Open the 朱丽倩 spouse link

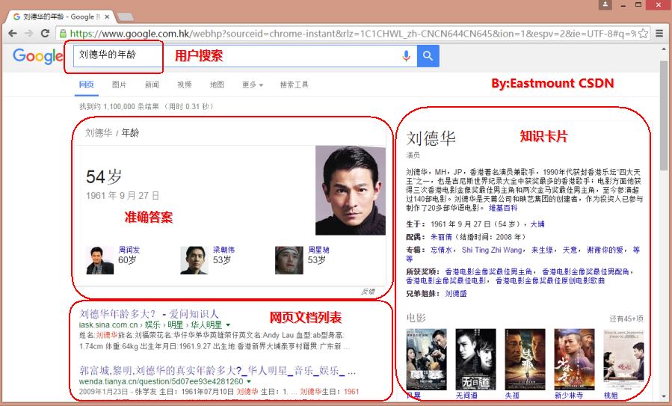(x=441, y=237)
